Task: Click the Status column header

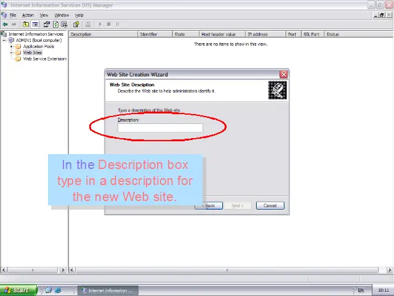Action: [358, 35]
